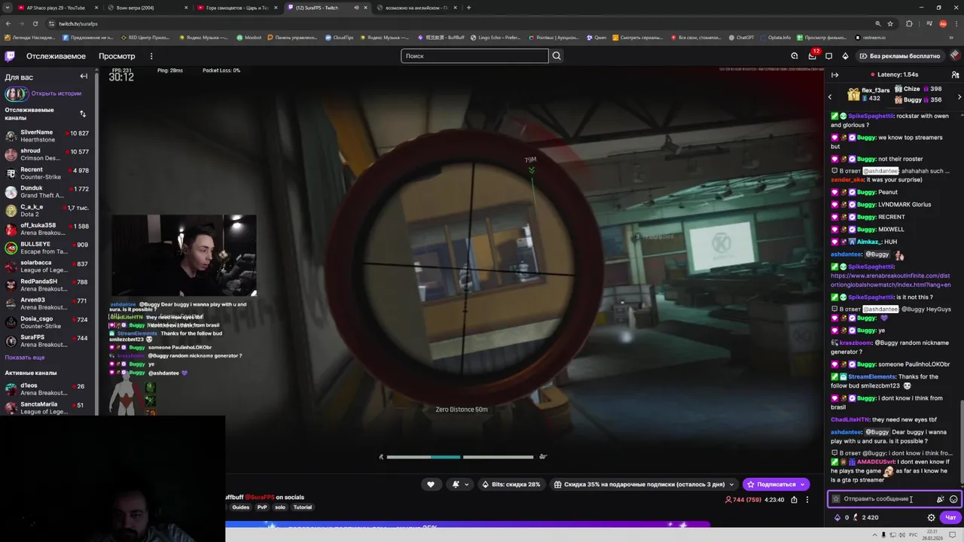964x542 pixels.
Task: Open Dunduk channel in sidebar
Action: coord(47,191)
